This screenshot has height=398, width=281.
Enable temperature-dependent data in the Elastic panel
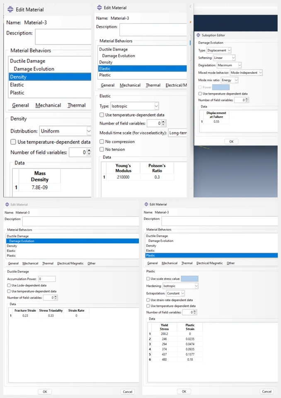[102, 115]
